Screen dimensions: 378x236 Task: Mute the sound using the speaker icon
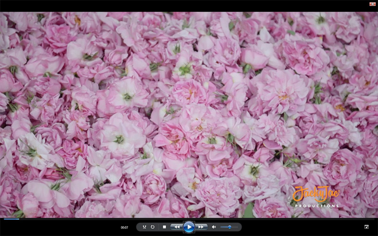pos(214,227)
